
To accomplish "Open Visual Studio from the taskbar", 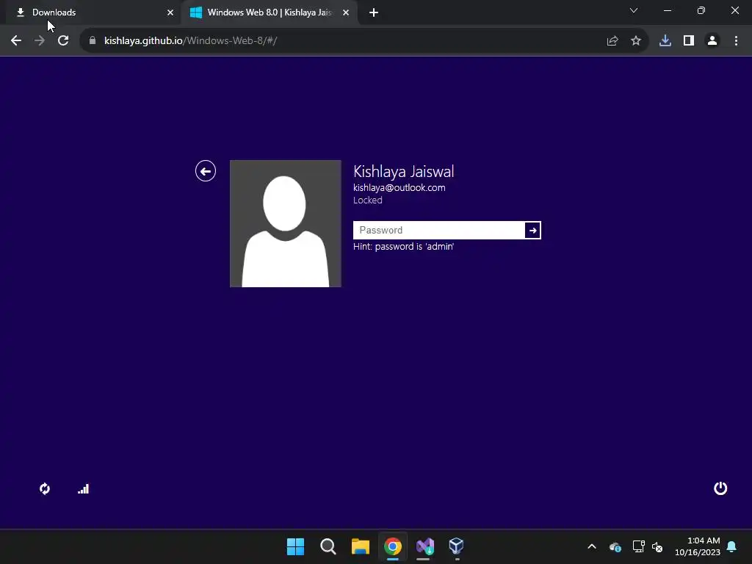I will pyautogui.click(x=425, y=546).
